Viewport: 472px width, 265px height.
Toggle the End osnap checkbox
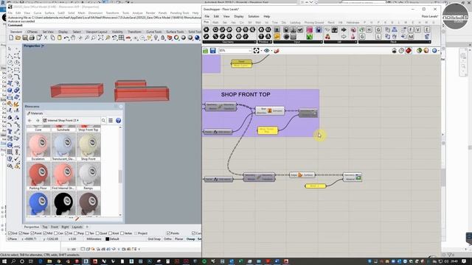(10, 233)
